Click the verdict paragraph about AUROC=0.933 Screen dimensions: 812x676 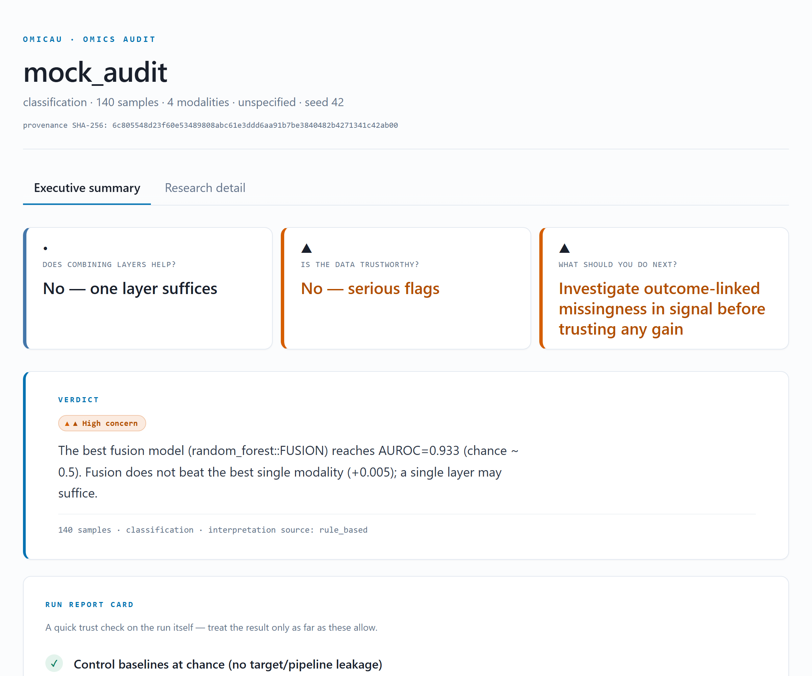288,472
